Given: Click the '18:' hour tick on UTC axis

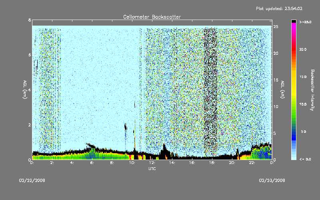Looking at the screenshot, I should (x=212, y=163).
